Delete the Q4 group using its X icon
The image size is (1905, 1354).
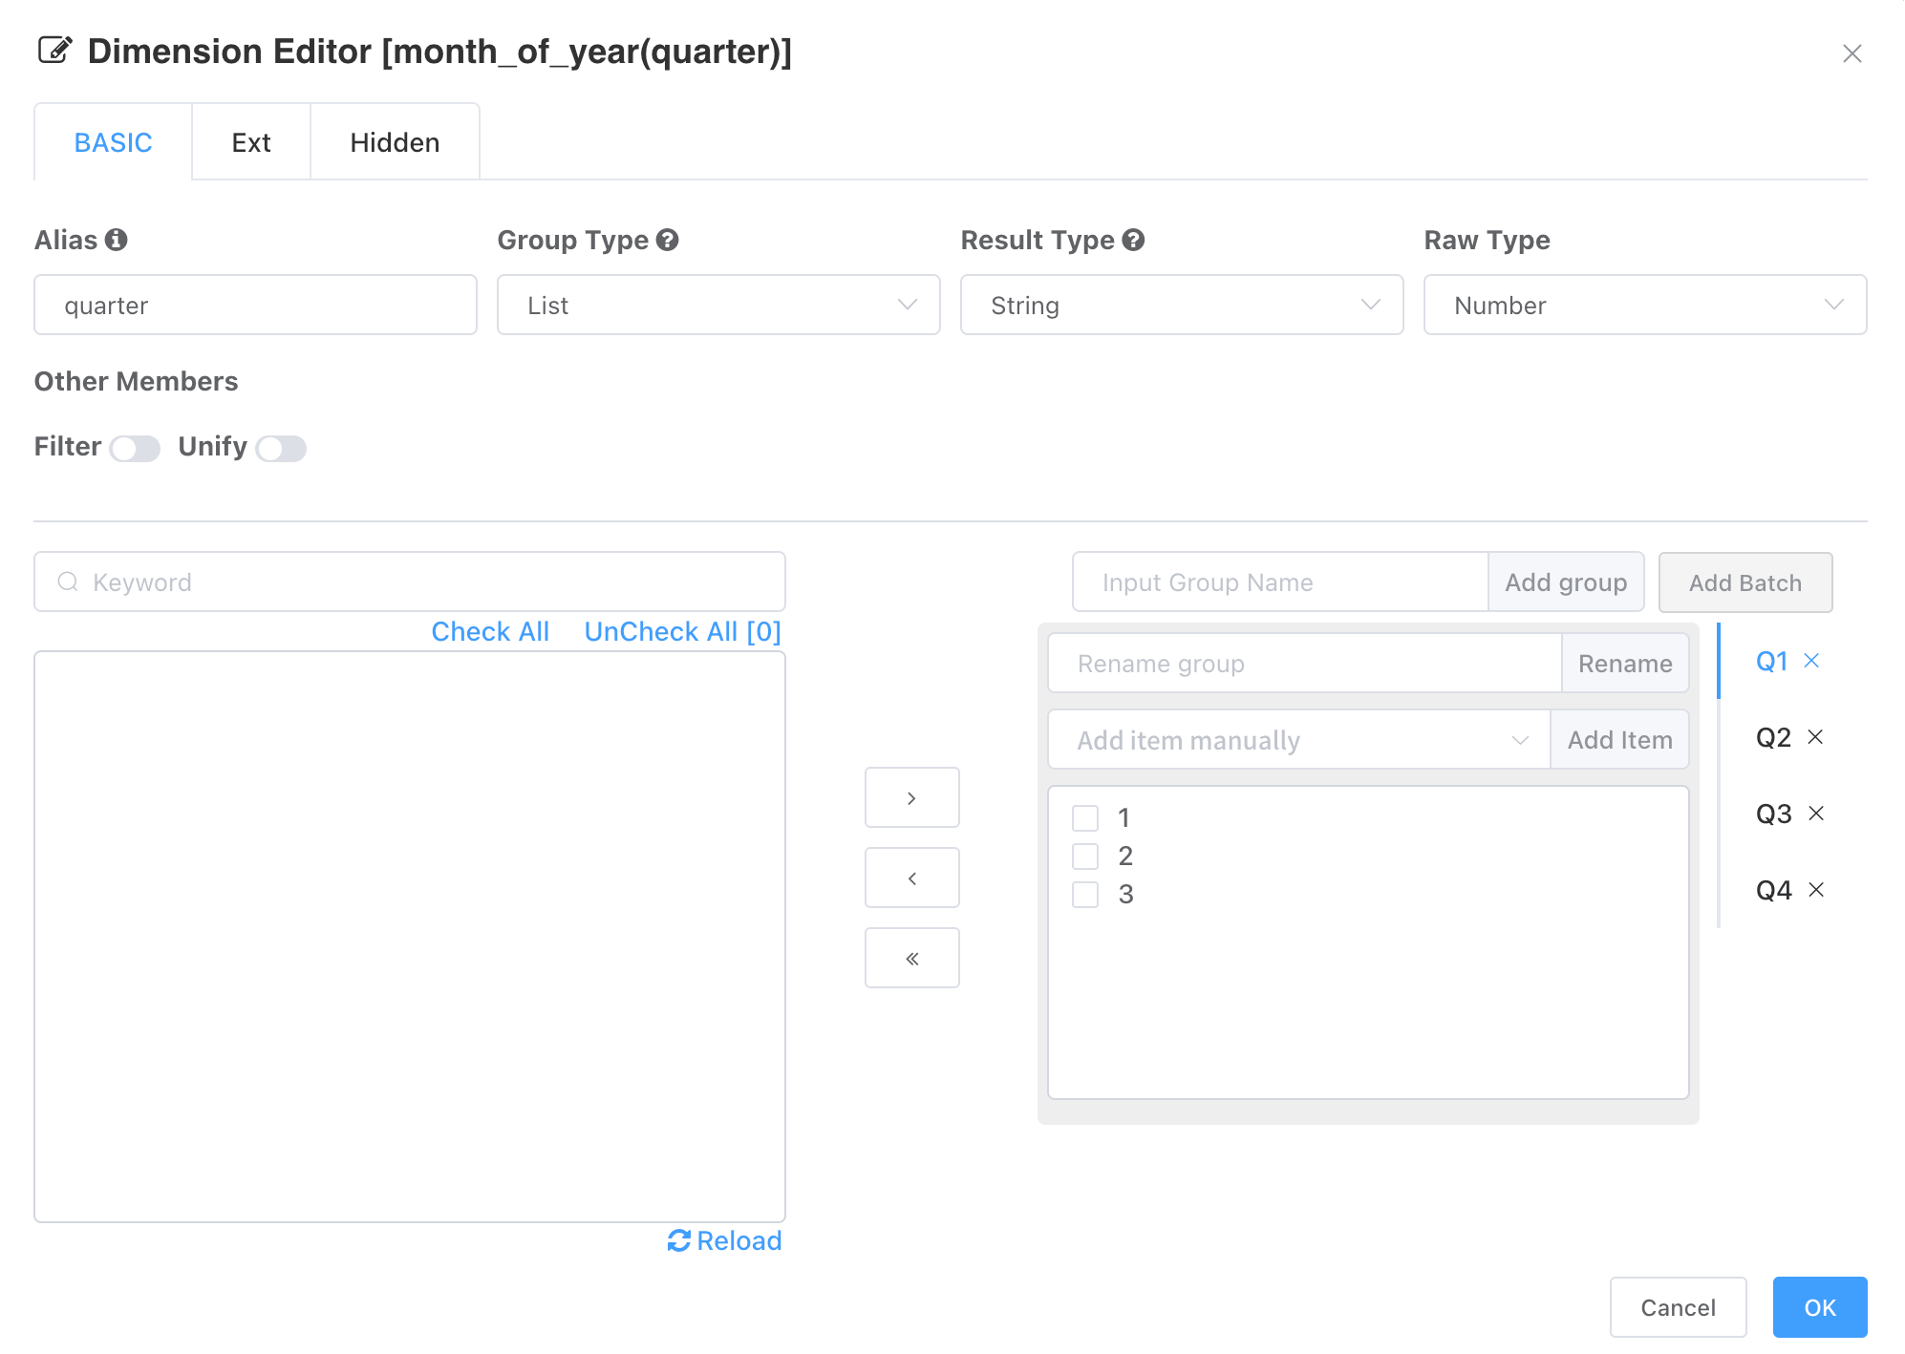[x=1816, y=890]
